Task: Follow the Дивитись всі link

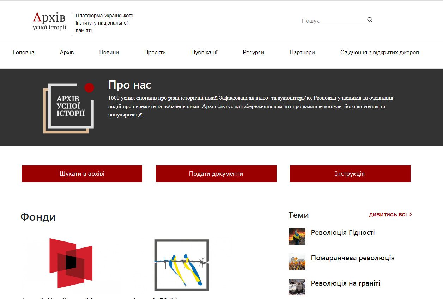Action: click(388, 215)
